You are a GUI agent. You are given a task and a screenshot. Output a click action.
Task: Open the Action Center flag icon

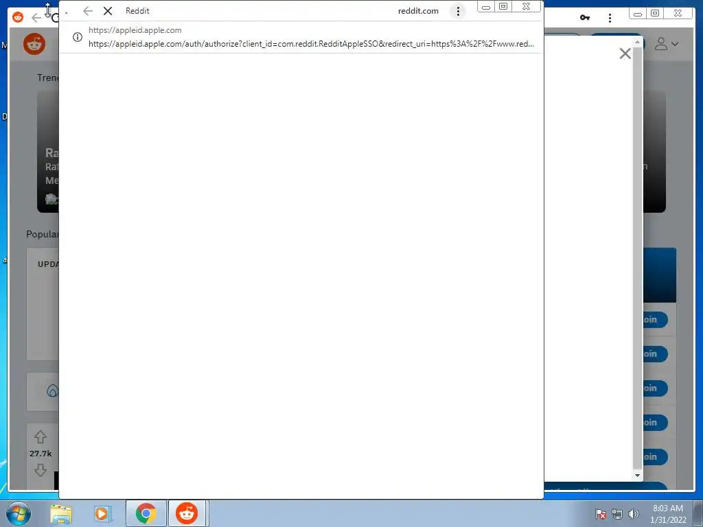(x=601, y=514)
